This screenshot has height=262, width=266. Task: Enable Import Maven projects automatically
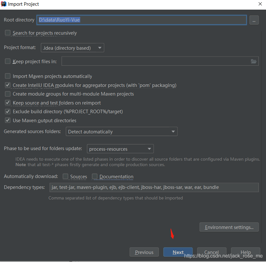click(x=8, y=76)
